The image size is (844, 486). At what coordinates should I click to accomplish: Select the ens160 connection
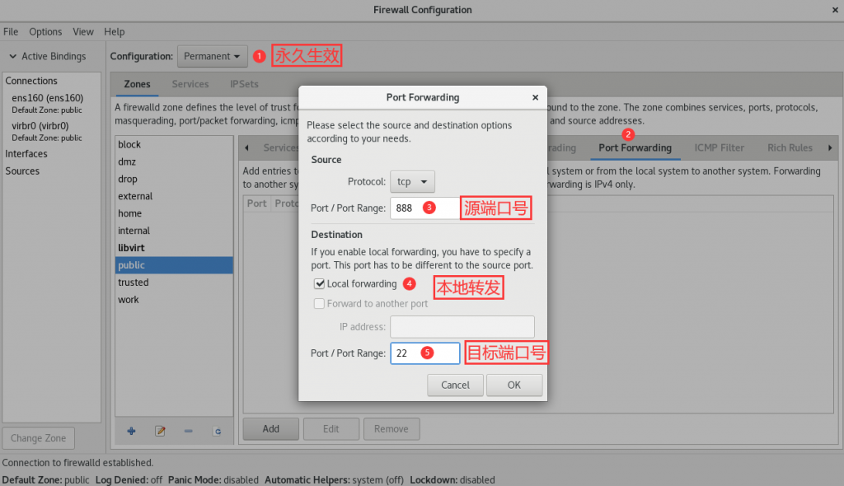click(x=51, y=103)
